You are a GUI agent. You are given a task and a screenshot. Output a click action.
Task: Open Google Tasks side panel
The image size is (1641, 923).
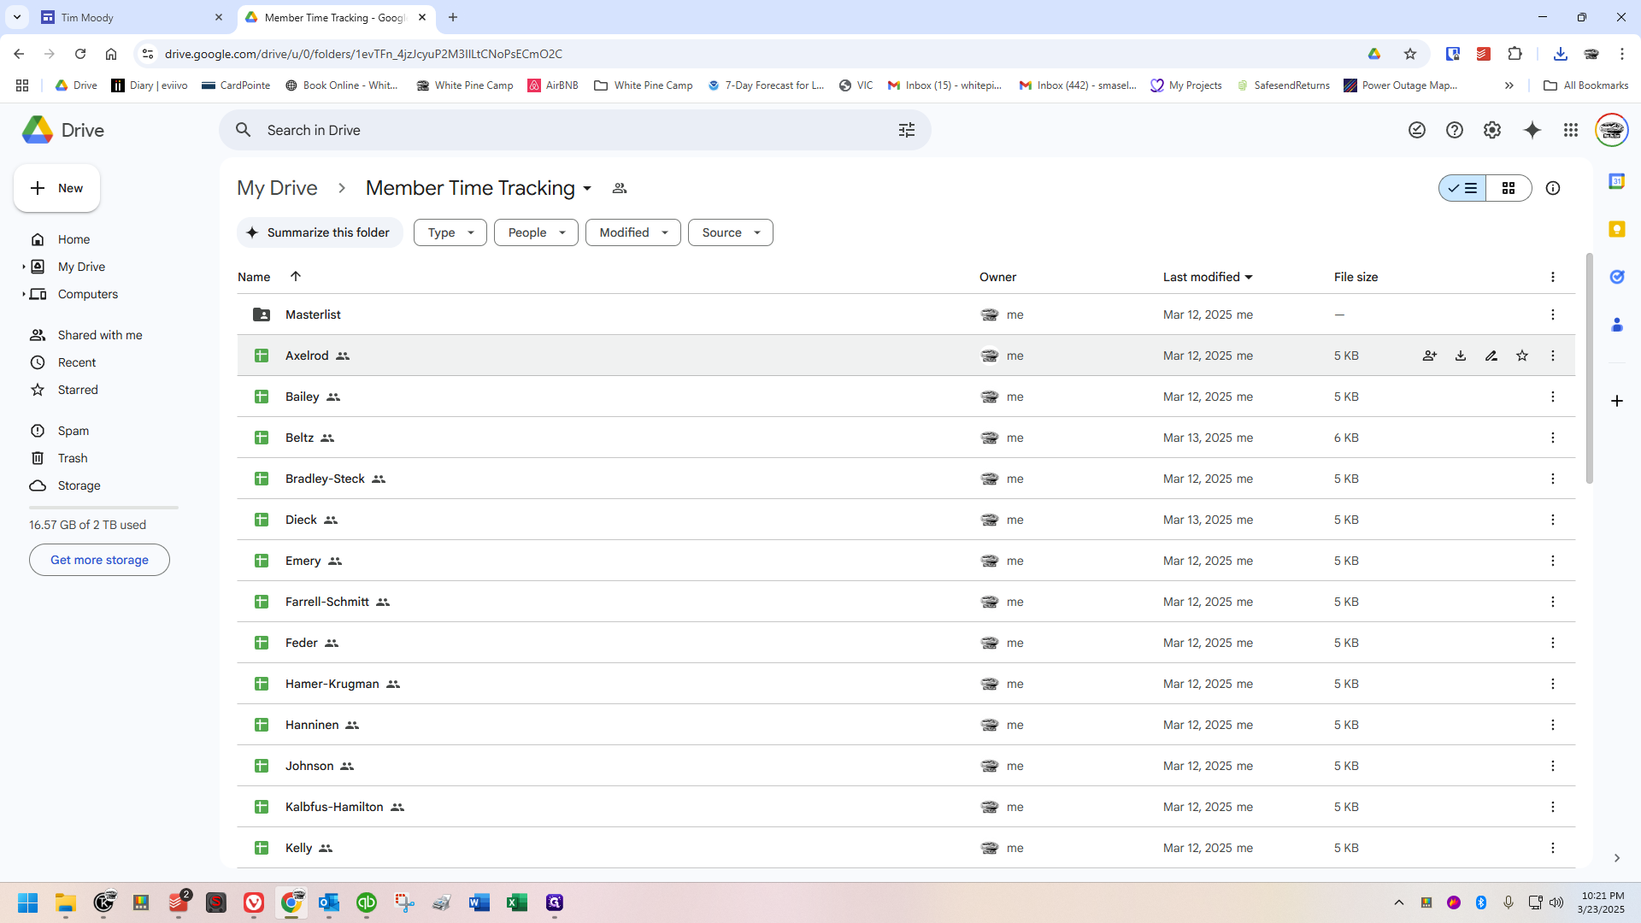(1617, 277)
